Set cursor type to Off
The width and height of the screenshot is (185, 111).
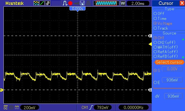point(159,14)
